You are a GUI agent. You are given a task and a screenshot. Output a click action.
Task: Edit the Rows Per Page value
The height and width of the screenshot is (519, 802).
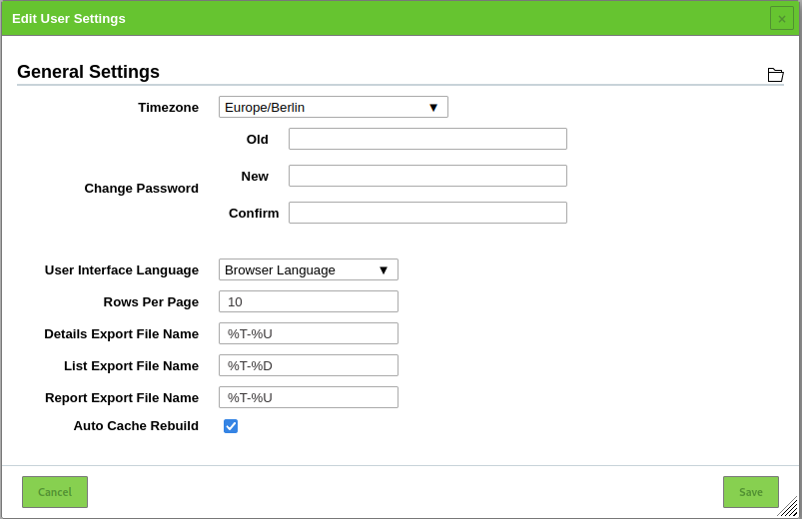[x=309, y=301]
